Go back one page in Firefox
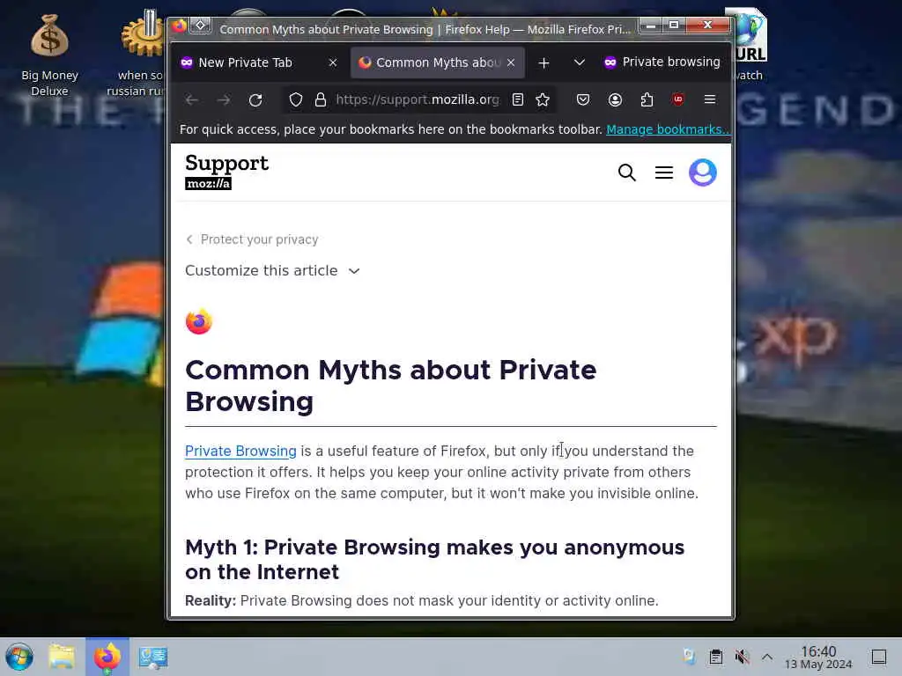Viewport: 902px width, 676px height. tap(191, 100)
